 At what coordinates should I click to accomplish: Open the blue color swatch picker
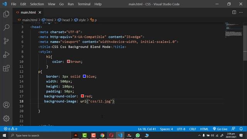coord(85,76)
